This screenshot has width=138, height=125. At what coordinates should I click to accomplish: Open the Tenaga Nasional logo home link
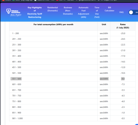pyautogui.click(x=14, y=12)
